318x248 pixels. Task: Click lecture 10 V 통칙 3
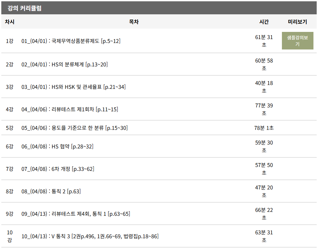pyautogui.click(x=90, y=236)
